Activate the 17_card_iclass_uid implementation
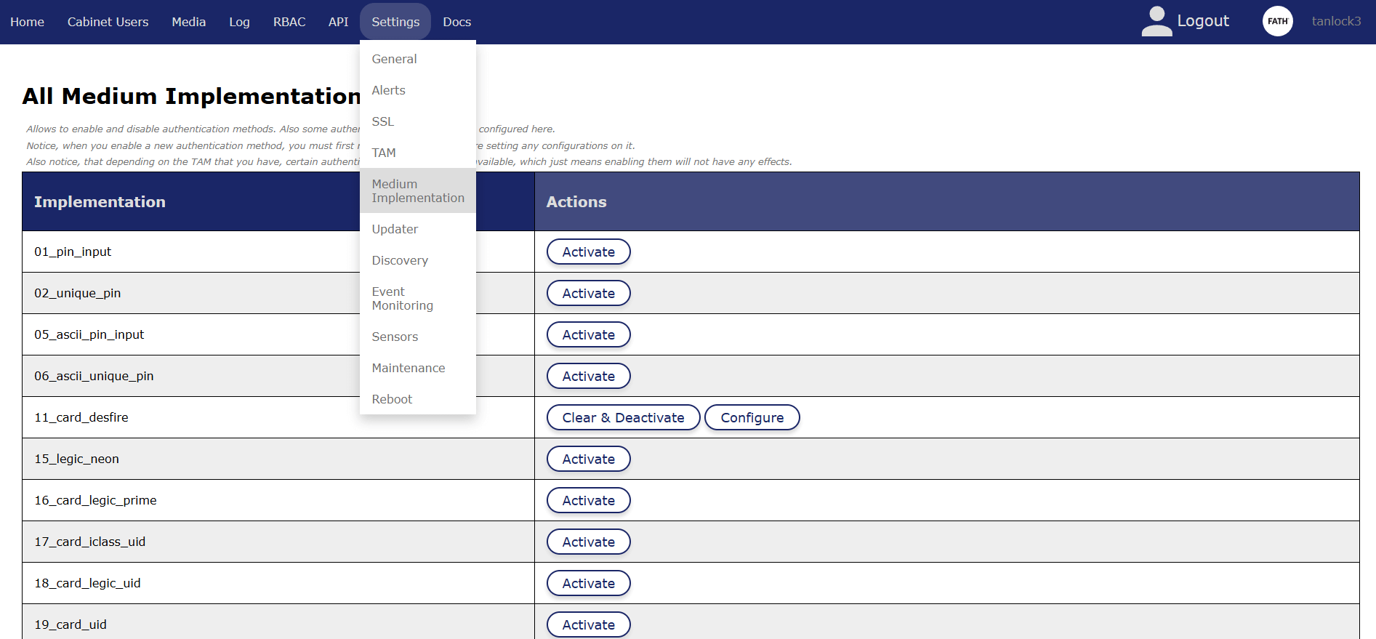Image resolution: width=1376 pixels, height=639 pixels. coord(588,542)
